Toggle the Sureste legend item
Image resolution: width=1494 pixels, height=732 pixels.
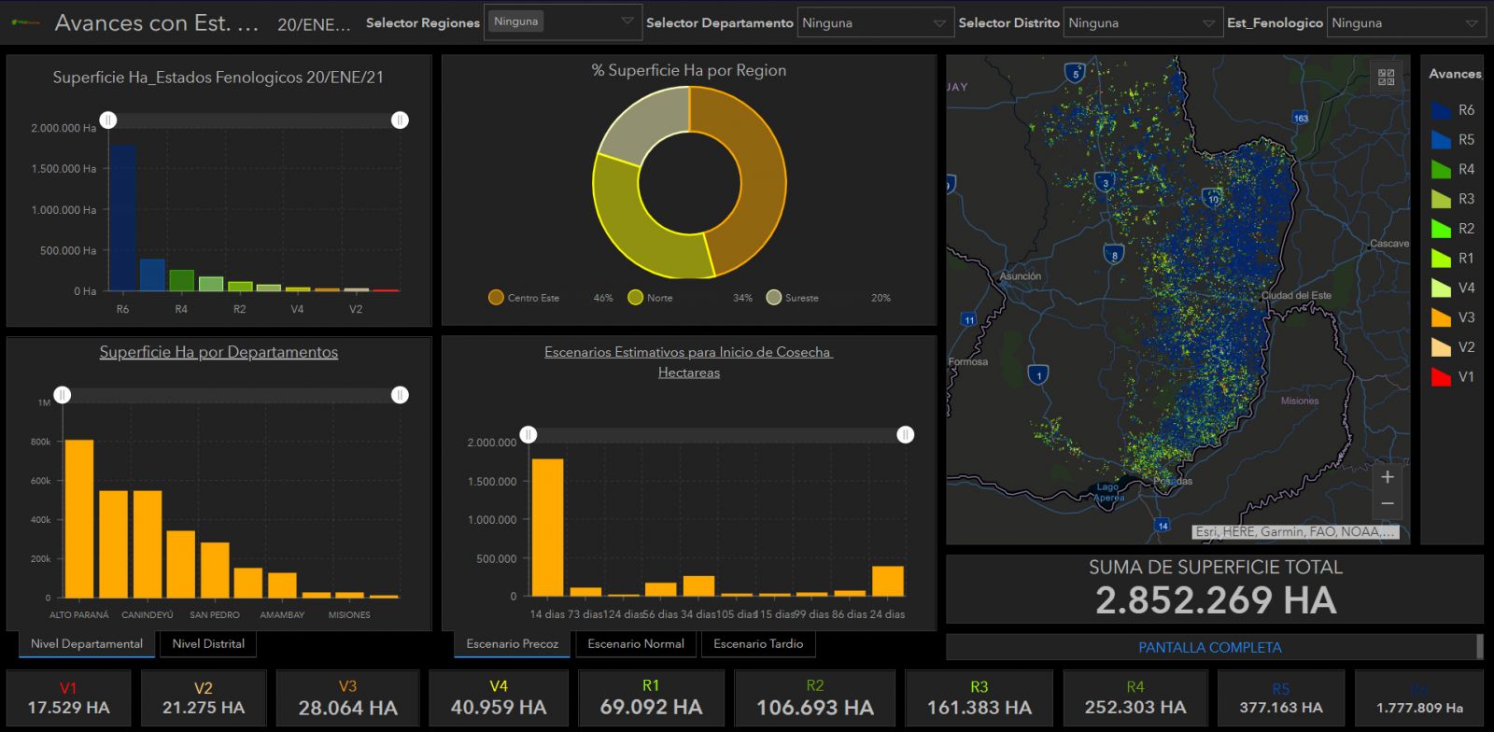tap(792, 298)
